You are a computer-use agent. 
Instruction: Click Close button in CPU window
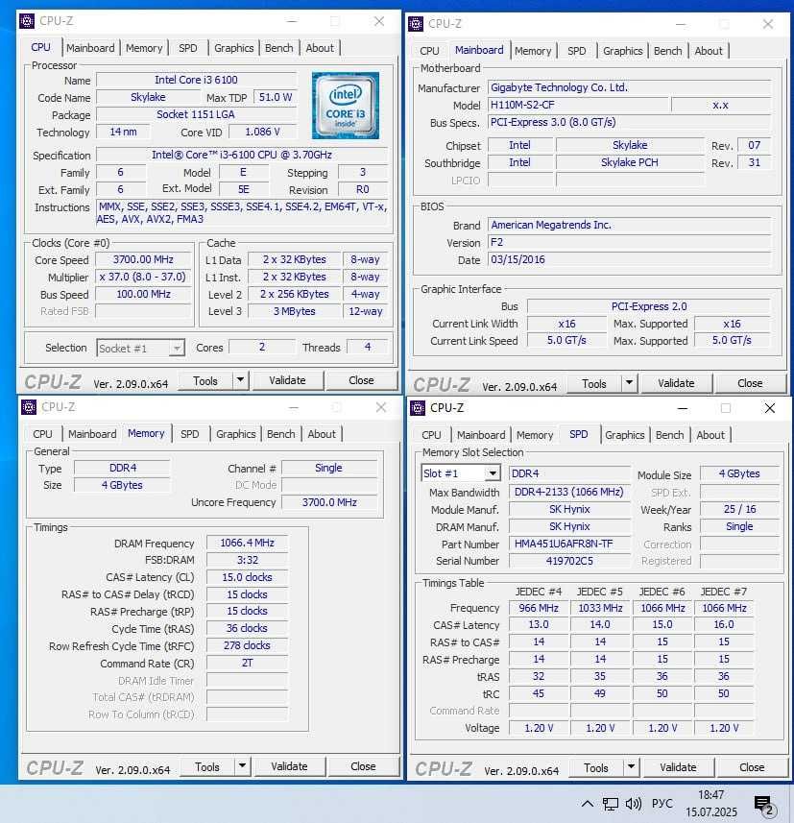pos(361,380)
